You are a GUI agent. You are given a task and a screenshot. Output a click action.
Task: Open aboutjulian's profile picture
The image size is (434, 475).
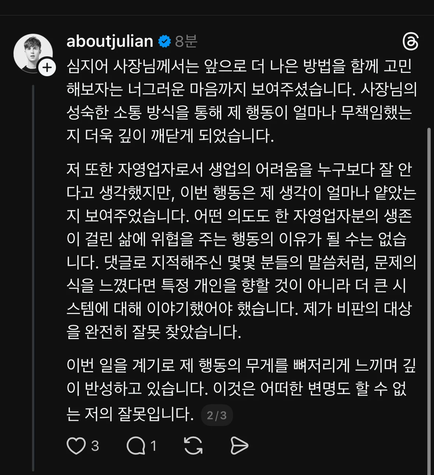pos(32,53)
